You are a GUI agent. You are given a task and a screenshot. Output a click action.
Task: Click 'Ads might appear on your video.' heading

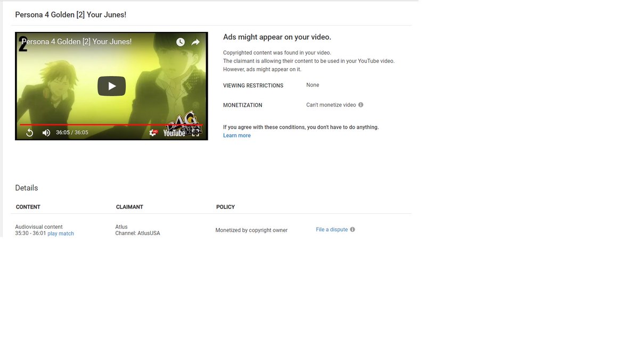(x=277, y=37)
